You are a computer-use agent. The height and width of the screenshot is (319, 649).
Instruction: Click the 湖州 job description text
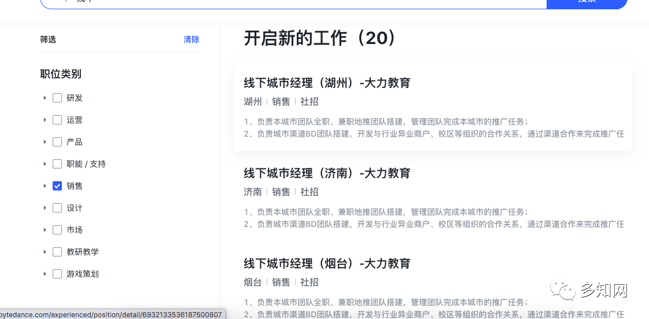tap(434, 127)
